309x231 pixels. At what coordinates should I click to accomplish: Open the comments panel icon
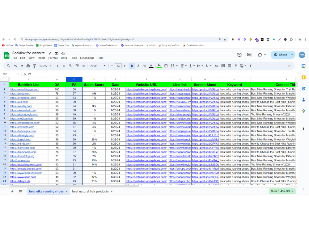point(249,55)
